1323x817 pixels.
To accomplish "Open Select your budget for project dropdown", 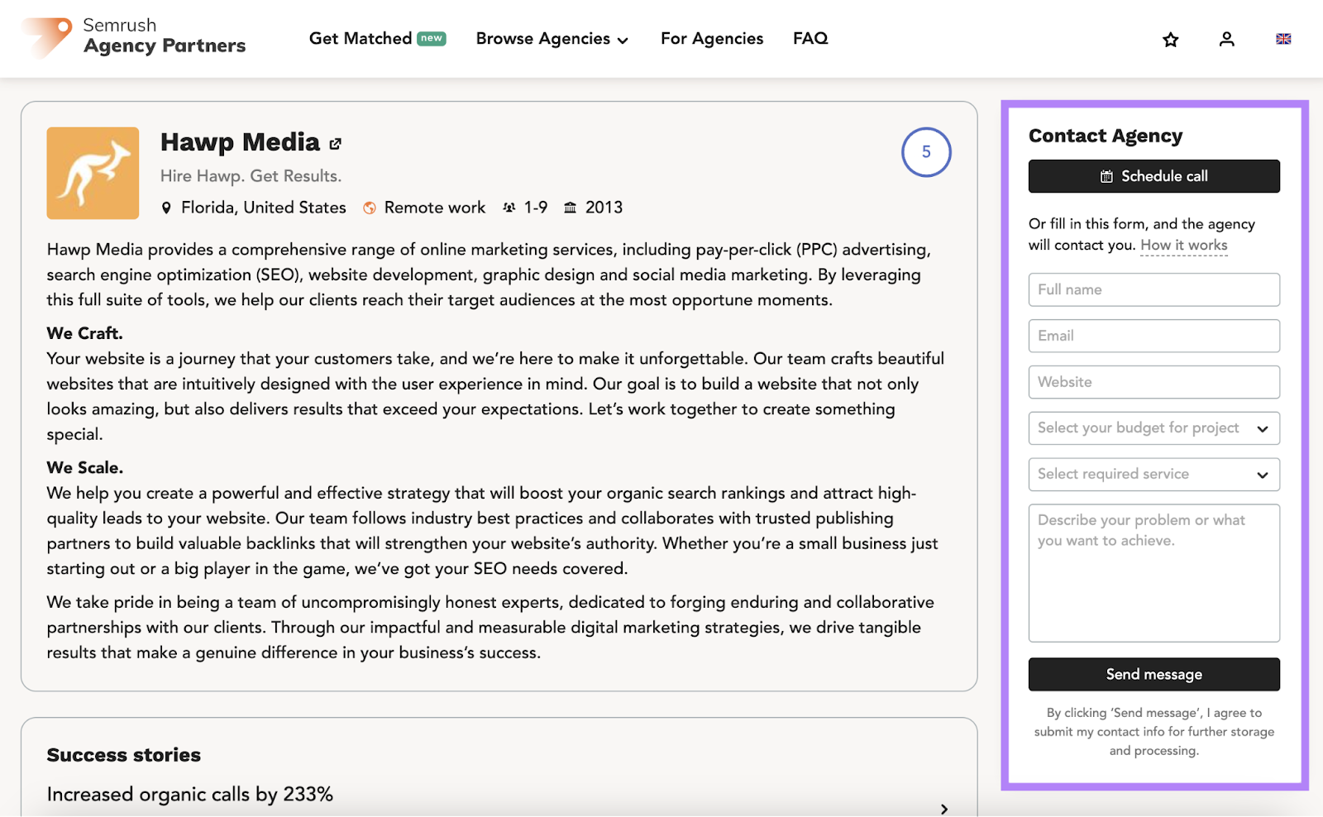I will click(x=1154, y=428).
